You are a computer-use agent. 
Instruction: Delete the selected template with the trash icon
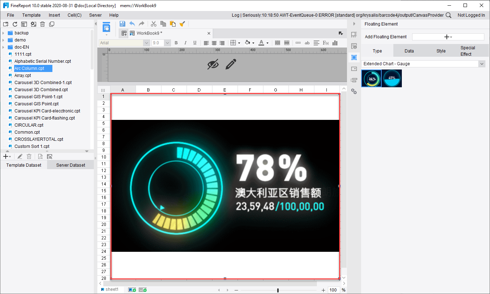pos(42,24)
